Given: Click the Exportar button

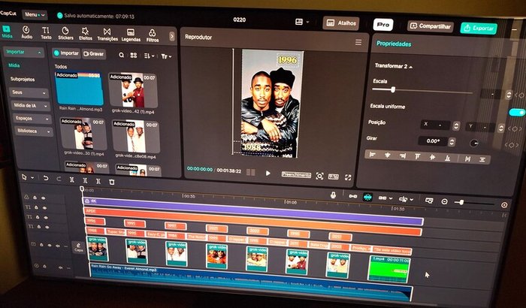Looking at the screenshot, I should point(479,28).
